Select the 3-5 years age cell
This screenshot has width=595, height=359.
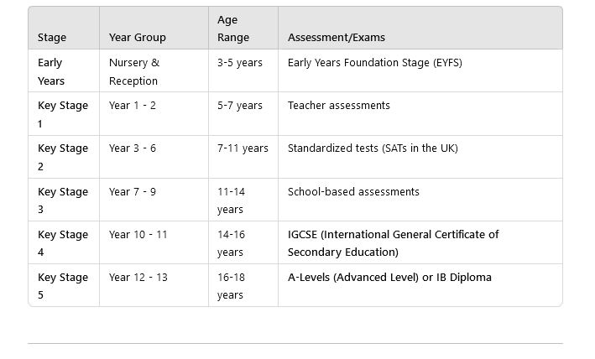[243, 71]
